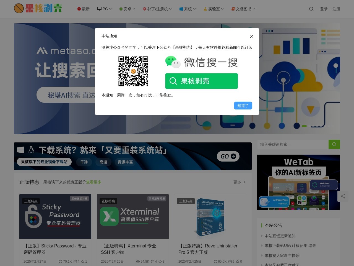Open 果核祝大家新年快乐 announcement

tap(282, 255)
